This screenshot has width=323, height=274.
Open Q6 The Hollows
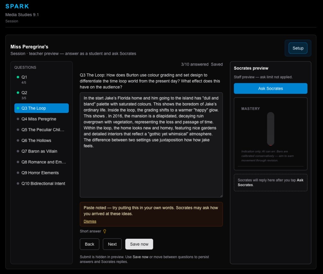(41, 140)
